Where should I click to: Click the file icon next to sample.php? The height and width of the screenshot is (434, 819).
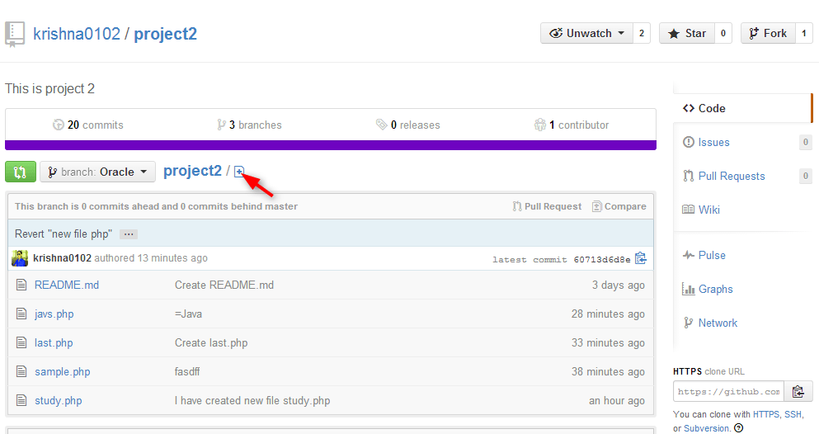tap(21, 372)
